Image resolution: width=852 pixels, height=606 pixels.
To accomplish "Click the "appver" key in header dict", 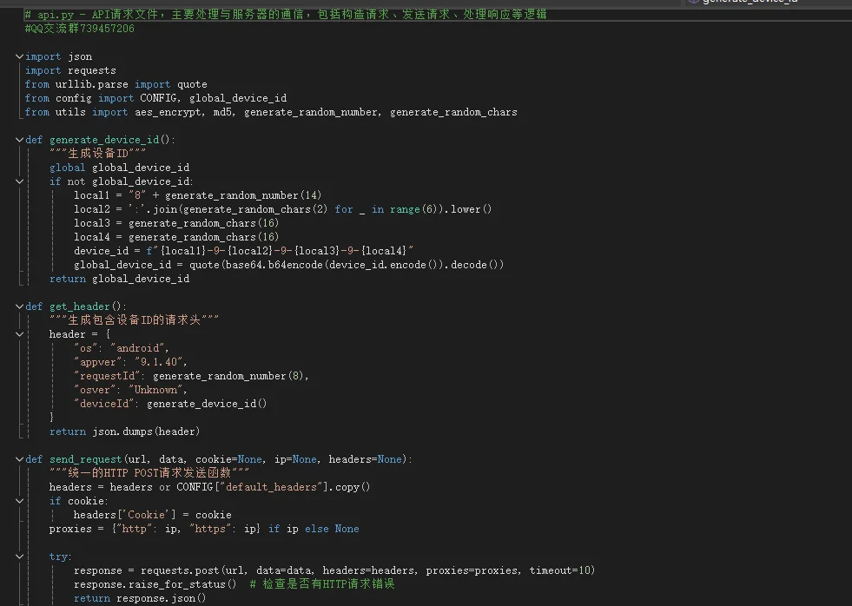I will pos(101,362).
